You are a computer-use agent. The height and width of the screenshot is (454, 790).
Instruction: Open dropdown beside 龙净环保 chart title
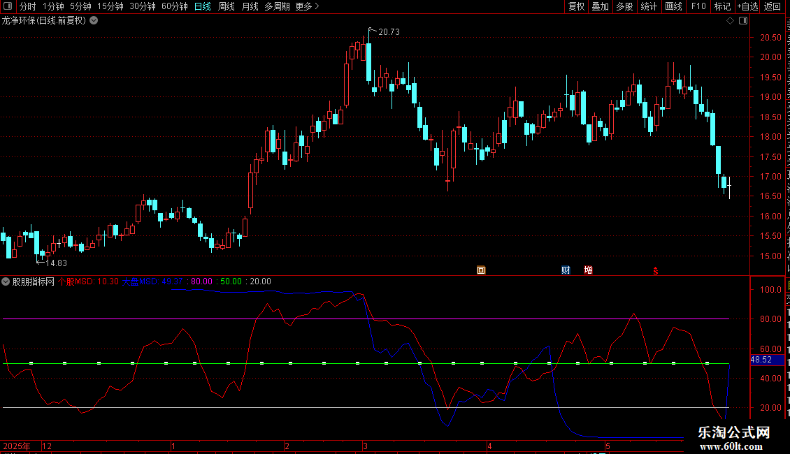coord(94,21)
